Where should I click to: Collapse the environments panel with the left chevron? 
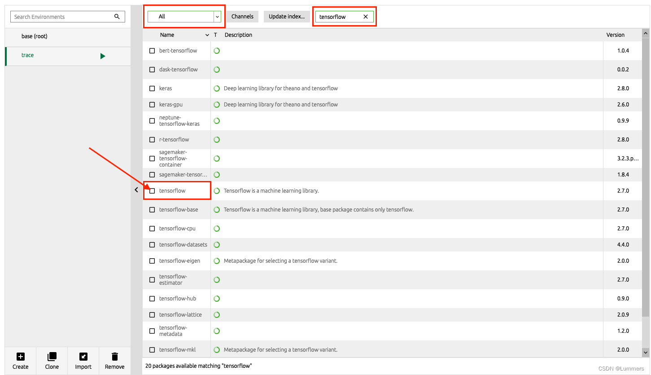click(136, 190)
